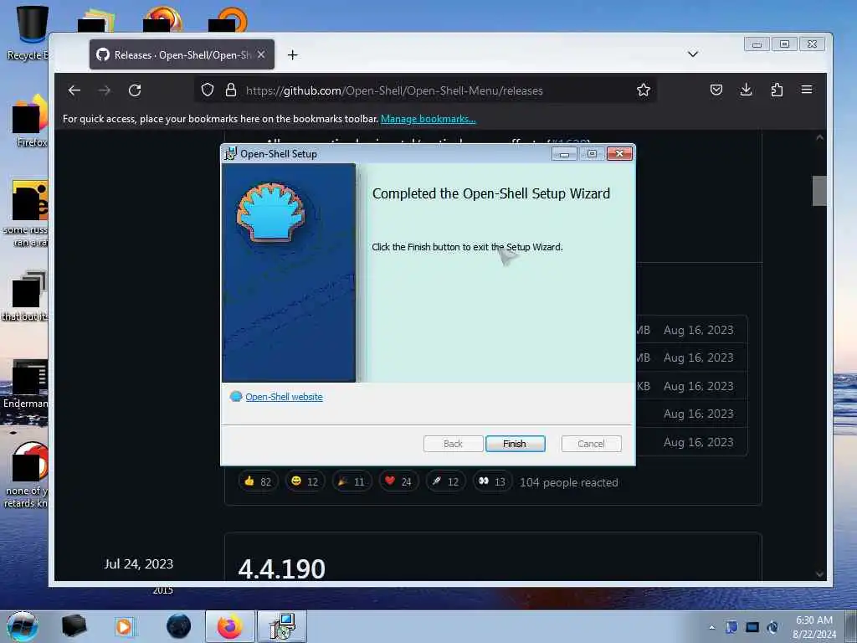The width and height of the screenshot is (857, 643).
Task: Click the GitHub favicon on the tab
Action: [103, 54]
